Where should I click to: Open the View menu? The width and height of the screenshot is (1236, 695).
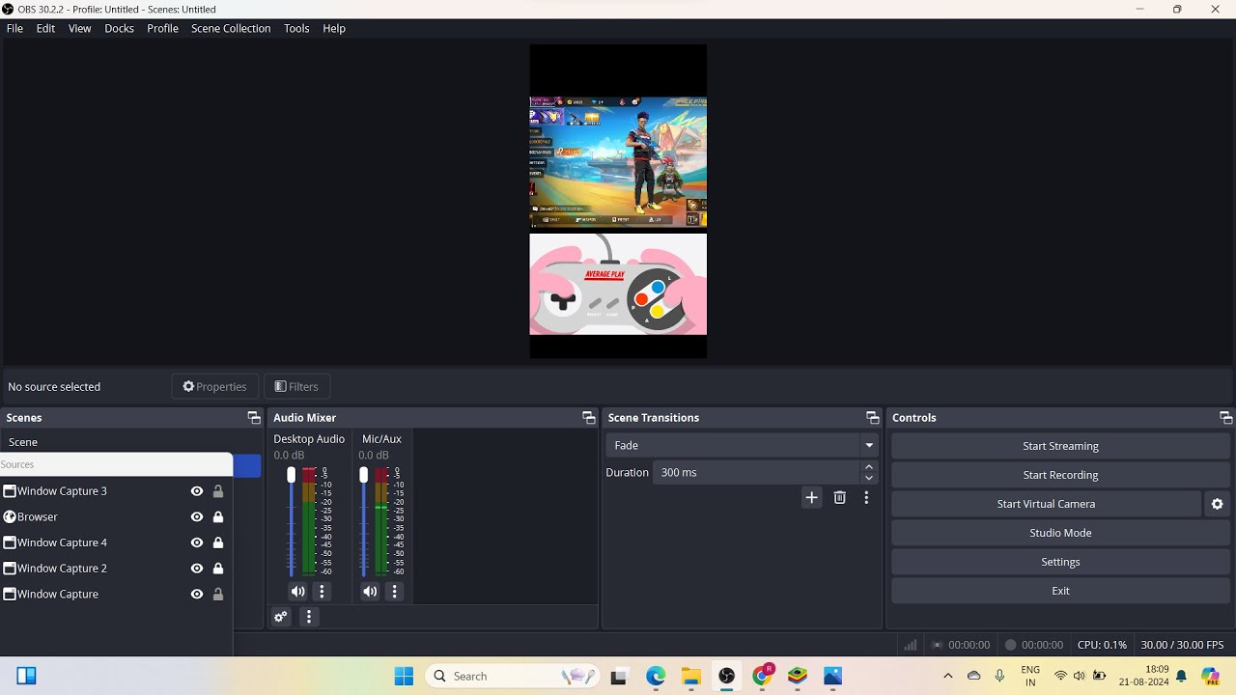point(79,29)
